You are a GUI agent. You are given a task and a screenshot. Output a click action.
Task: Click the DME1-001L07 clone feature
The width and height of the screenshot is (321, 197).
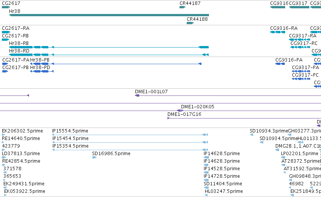(228, 95)
